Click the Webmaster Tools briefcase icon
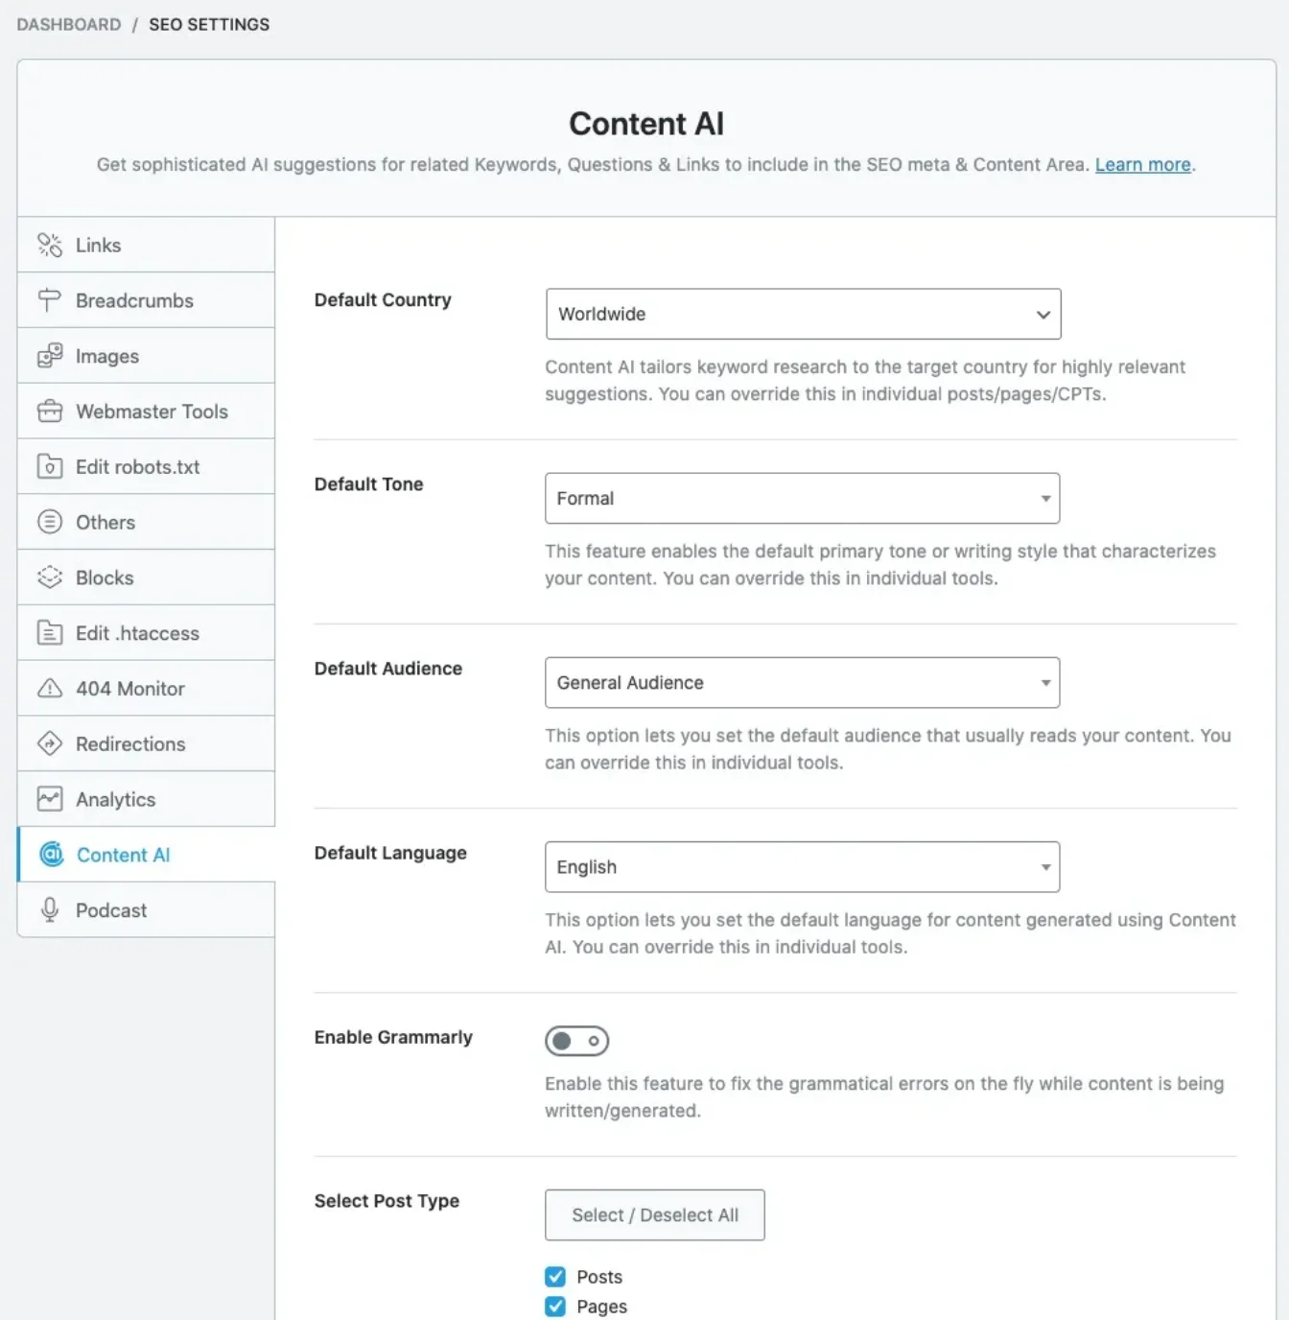This screenshot has width=1289, height=1320. [50, 411]
